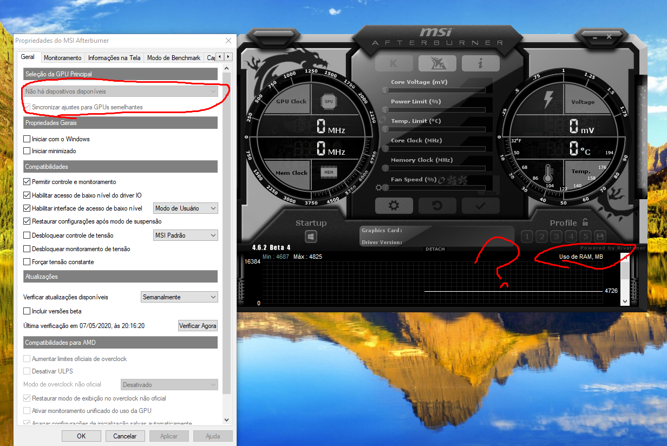Toggle the link icon beside Temp. Limit

383,120
